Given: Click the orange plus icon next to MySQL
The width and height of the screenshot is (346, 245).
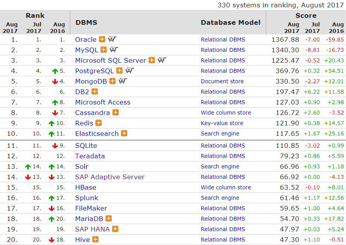Looking at the screenshot, I should point(104,50).
